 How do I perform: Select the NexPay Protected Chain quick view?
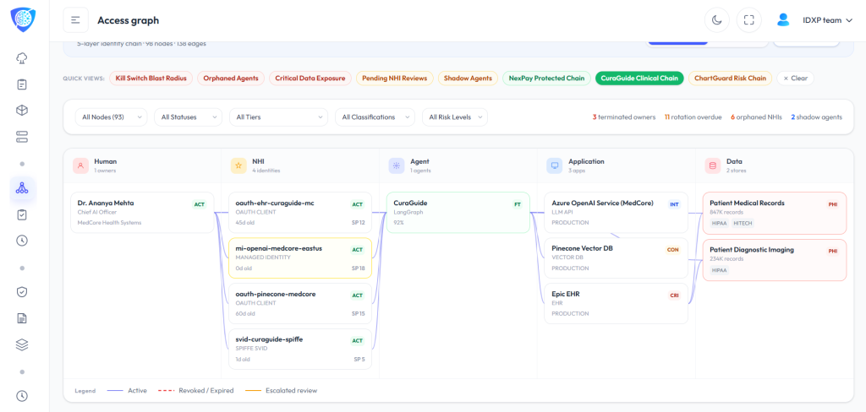coord(546,79)
